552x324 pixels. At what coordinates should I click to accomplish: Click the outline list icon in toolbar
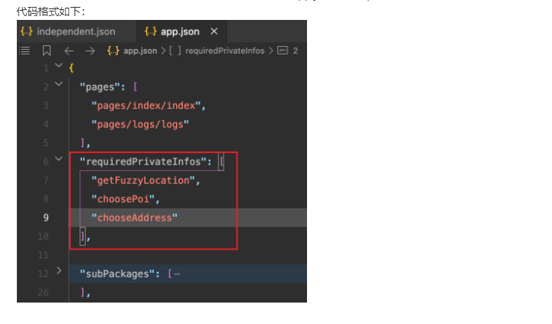[x=24, y=51]
